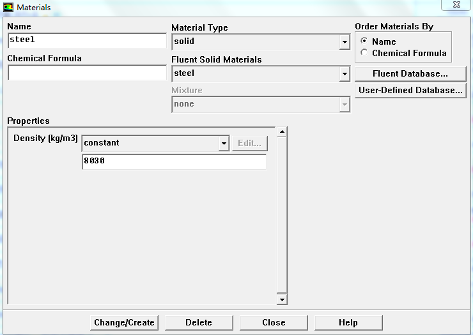Click the Fluent Database button
The width and height of the screenshot is (473, 335).
click(x=410, y=74)
